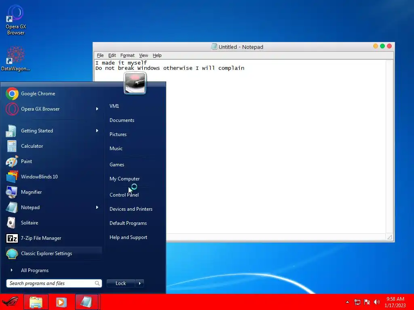Open the File menu in Notepad

[x=100, y=55]
